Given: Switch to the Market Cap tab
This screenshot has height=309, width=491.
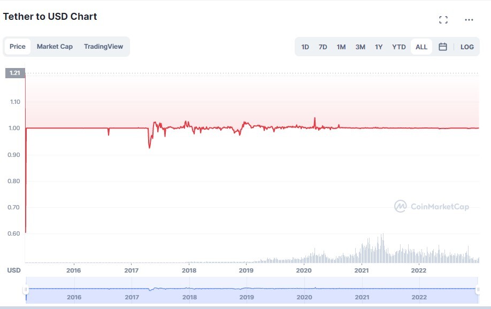Looking at the screenshot, I should pyautogui.click(x=55, y=47).
